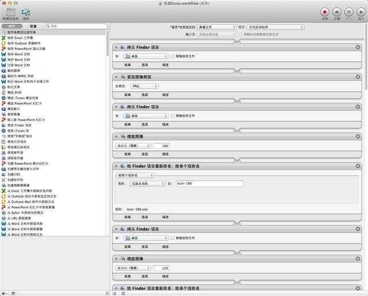The height and width of the screenshot is (296, 368).
Task: Open the 任何应用程序 application dropdown
Action: (276, 27)
